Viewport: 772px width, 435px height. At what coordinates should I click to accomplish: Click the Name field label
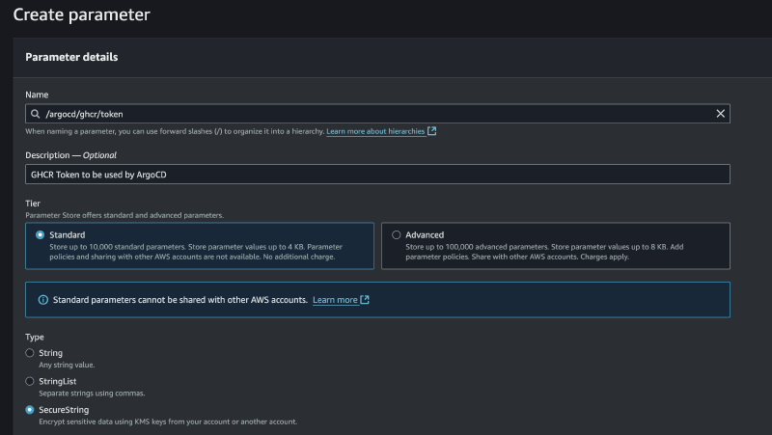tap(37, 95)
